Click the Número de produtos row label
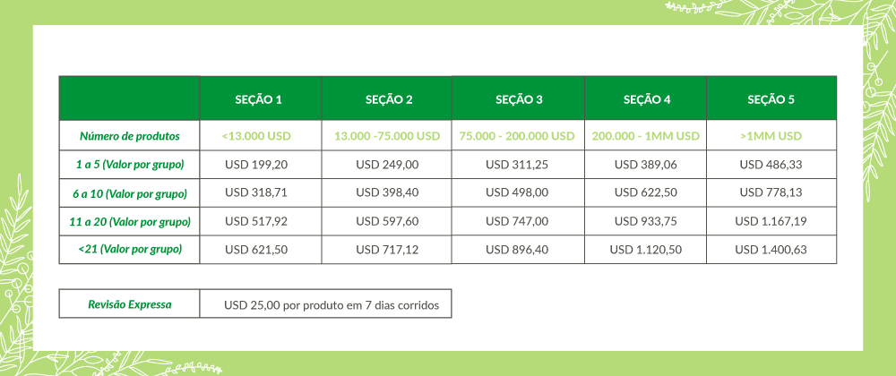Viewport: 896px width, 376px height. click(x=130, y=136)
